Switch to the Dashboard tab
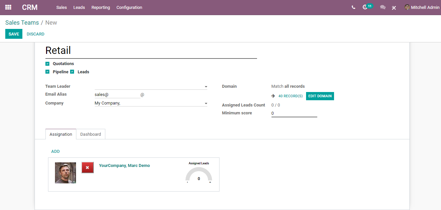Image resolution: width=441 pixels, height=210 pixels. click(x=91, y=134)
